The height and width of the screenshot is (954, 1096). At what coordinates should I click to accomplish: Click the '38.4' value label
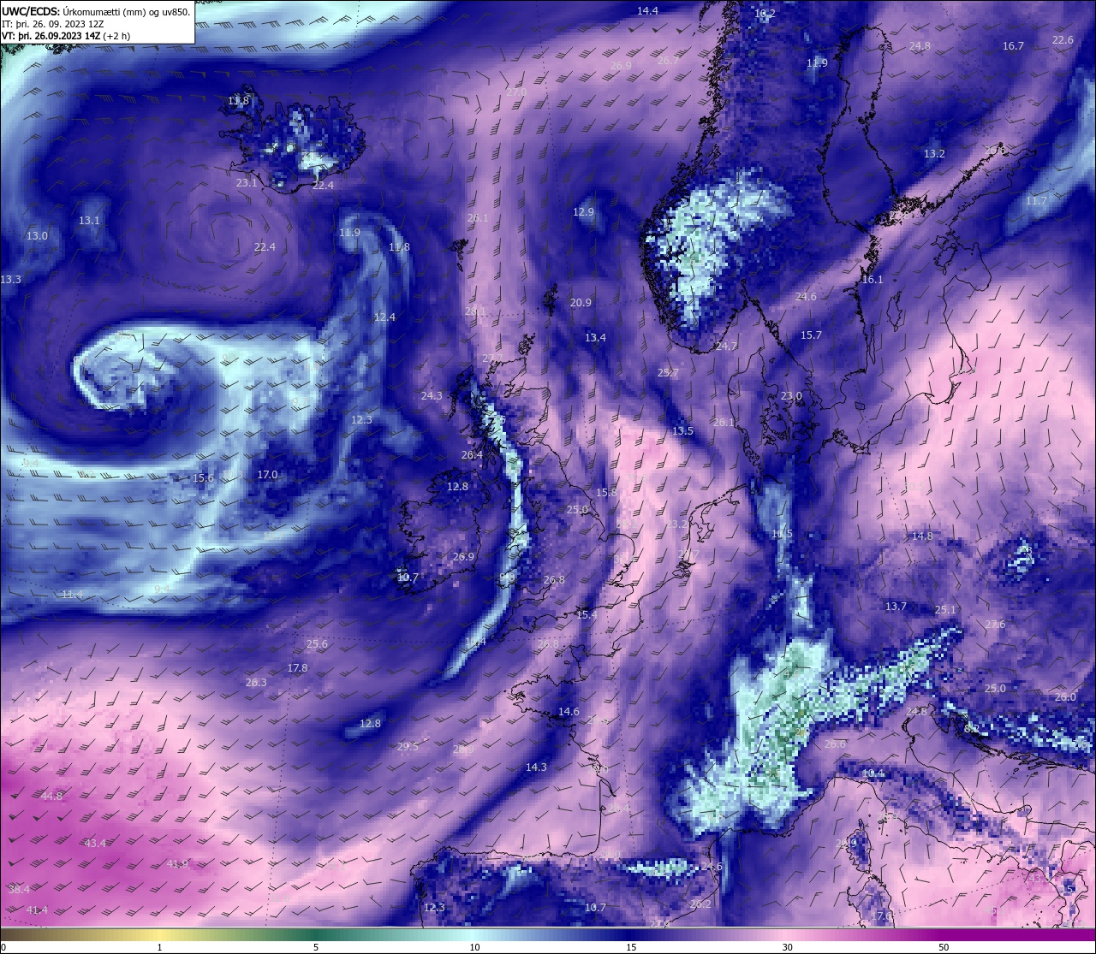pyautogui.click(x=19, y=890)
